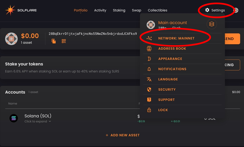Click the $0.00 accounts total value
Image resolution: width=244 pixels, height=147 pixels.
(236, 92)
